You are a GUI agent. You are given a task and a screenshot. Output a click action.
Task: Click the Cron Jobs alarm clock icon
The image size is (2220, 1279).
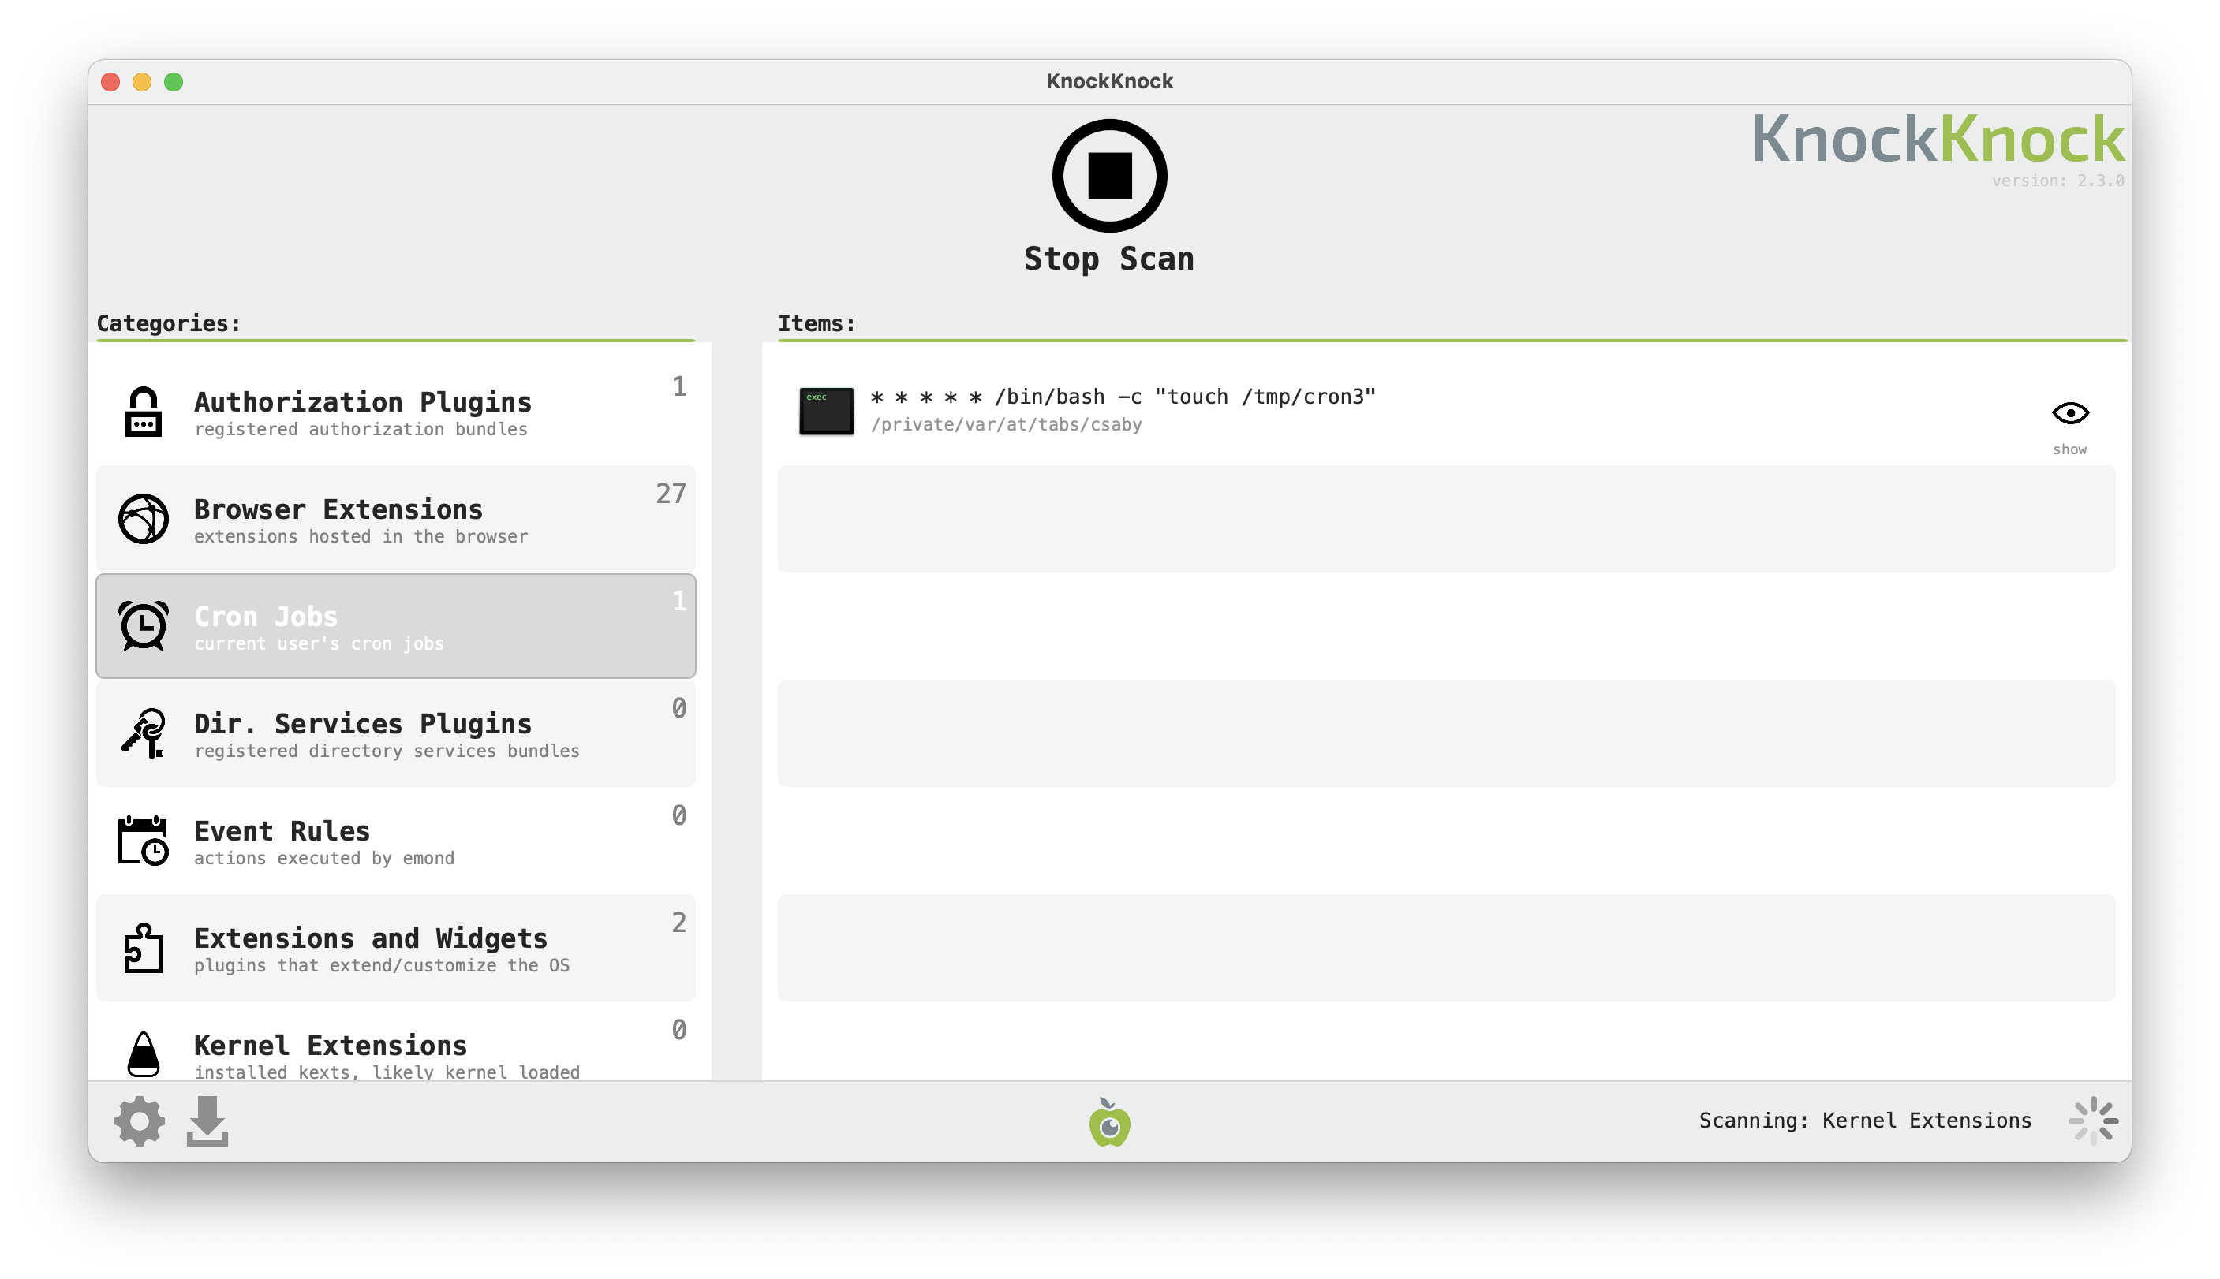coord(144,626)
